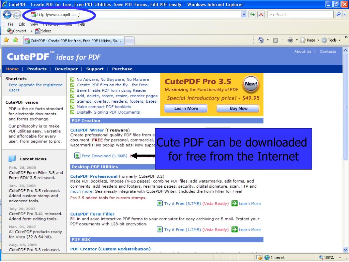Open the Tools command bar dropdown
349x262 pixels.
[331, 40]
